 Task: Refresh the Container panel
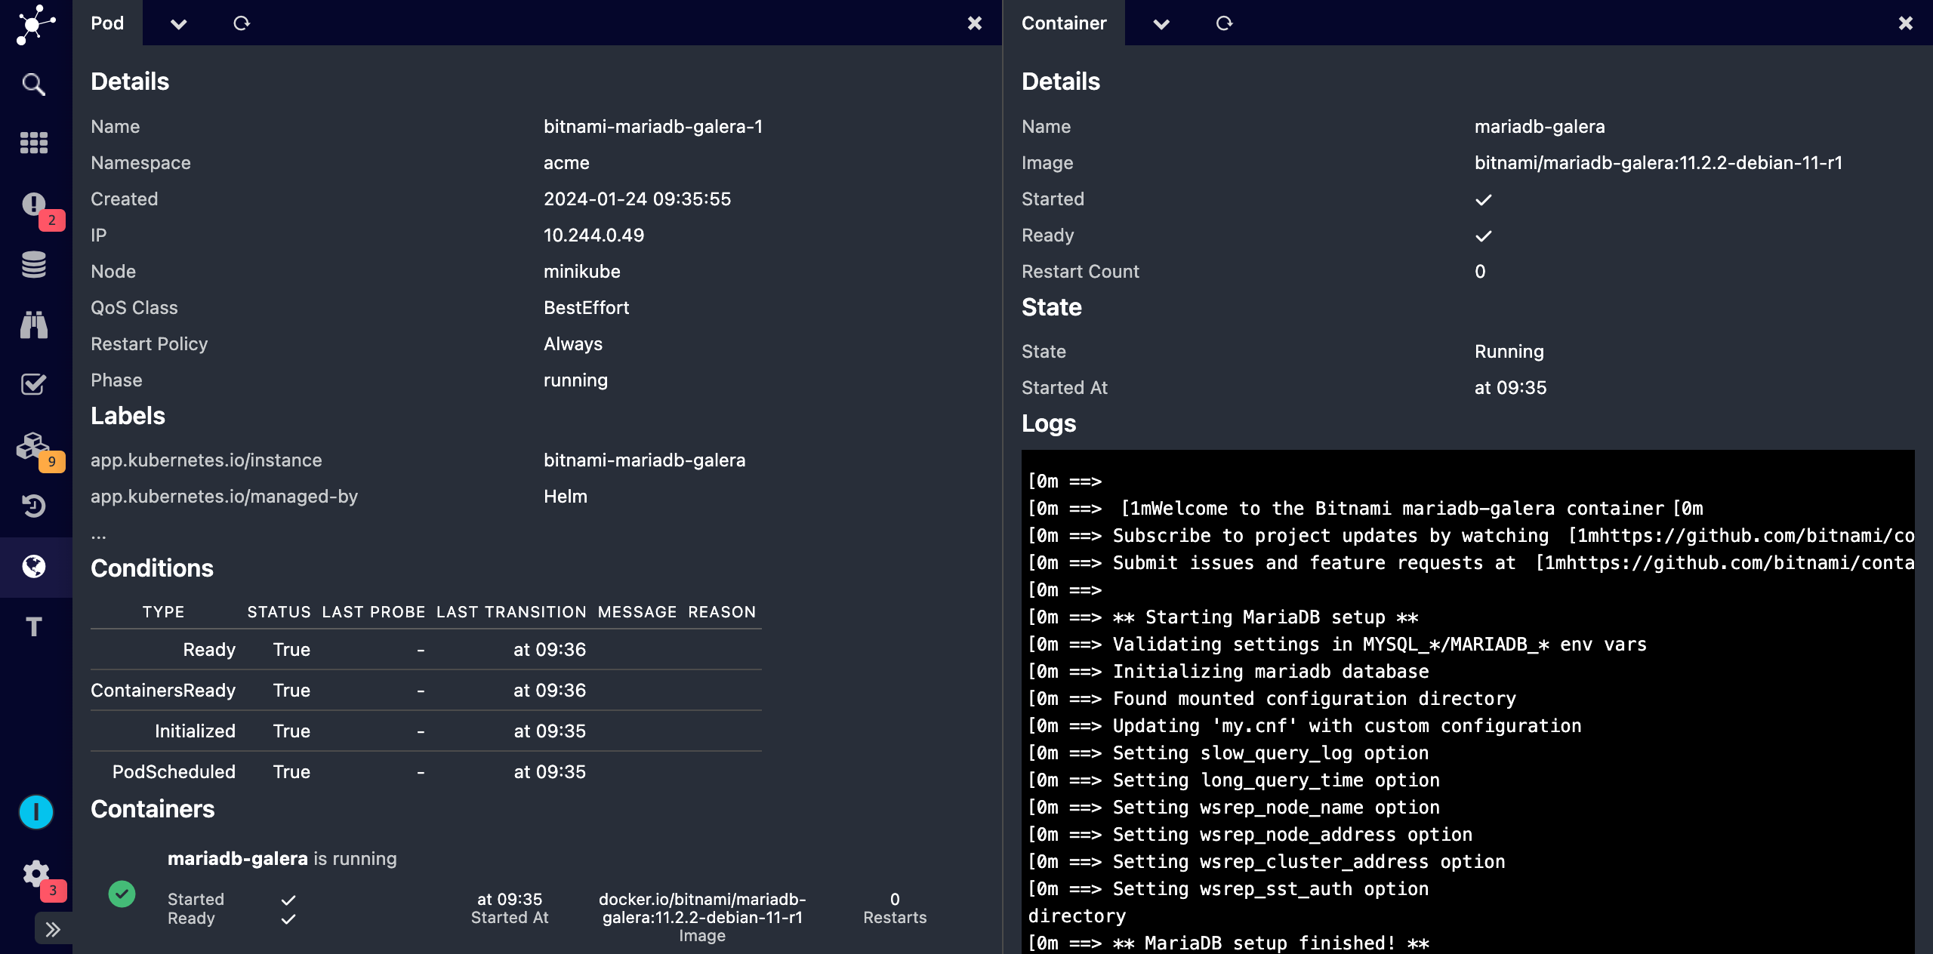point(1223,22)
